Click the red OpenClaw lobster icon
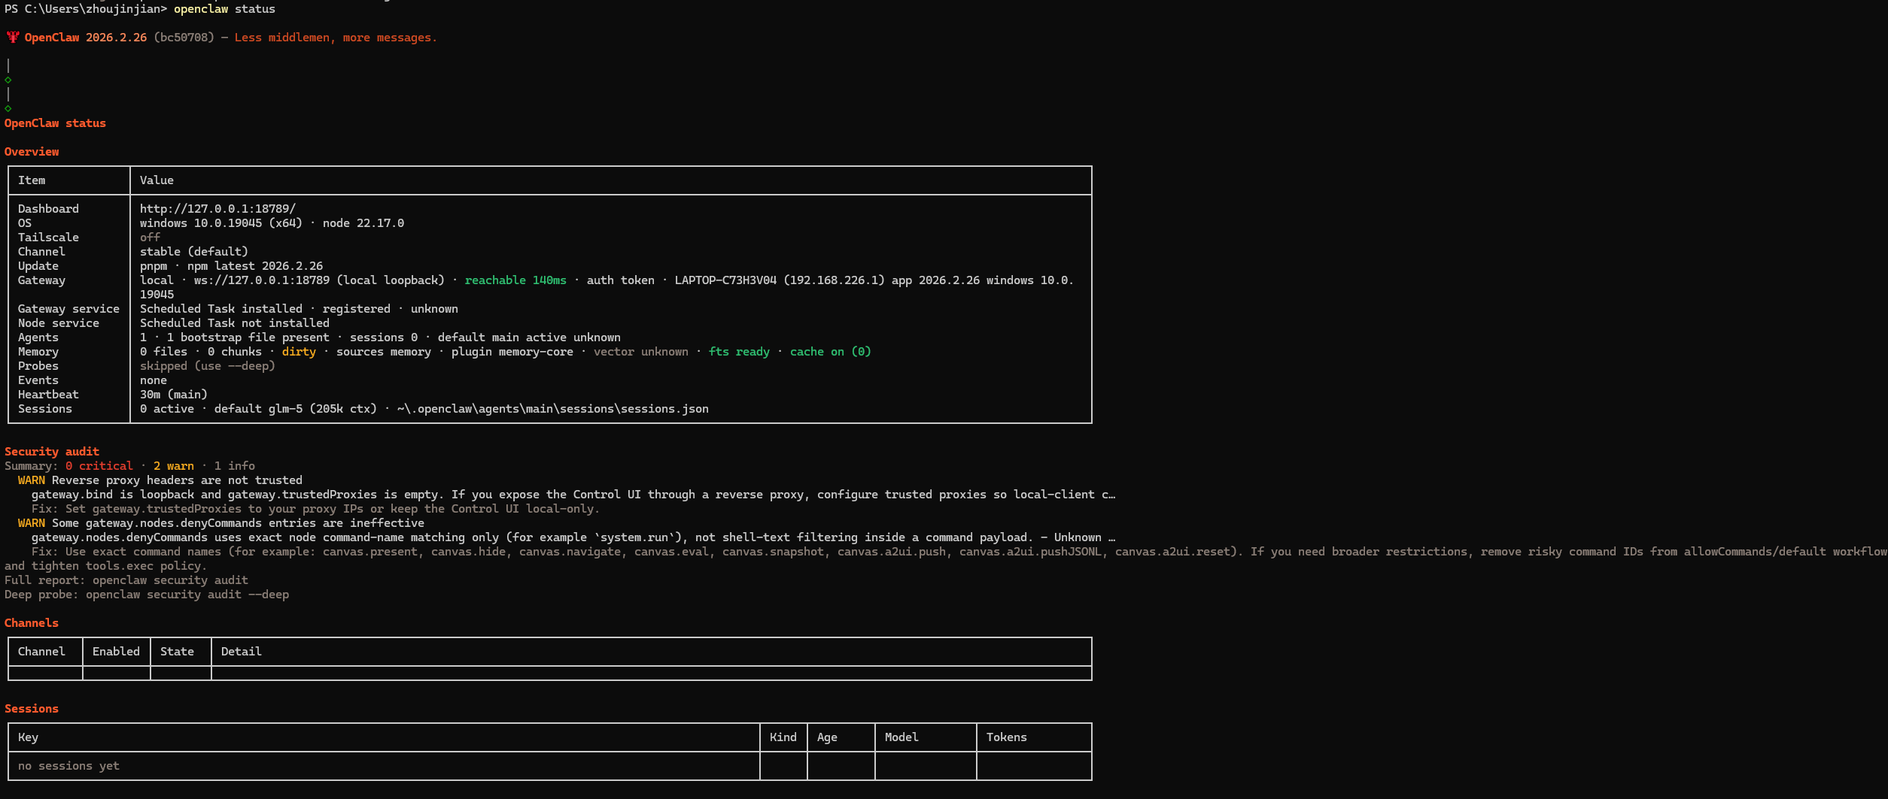The height and width of the screenshot is (799, 1888). coord(13,37)
